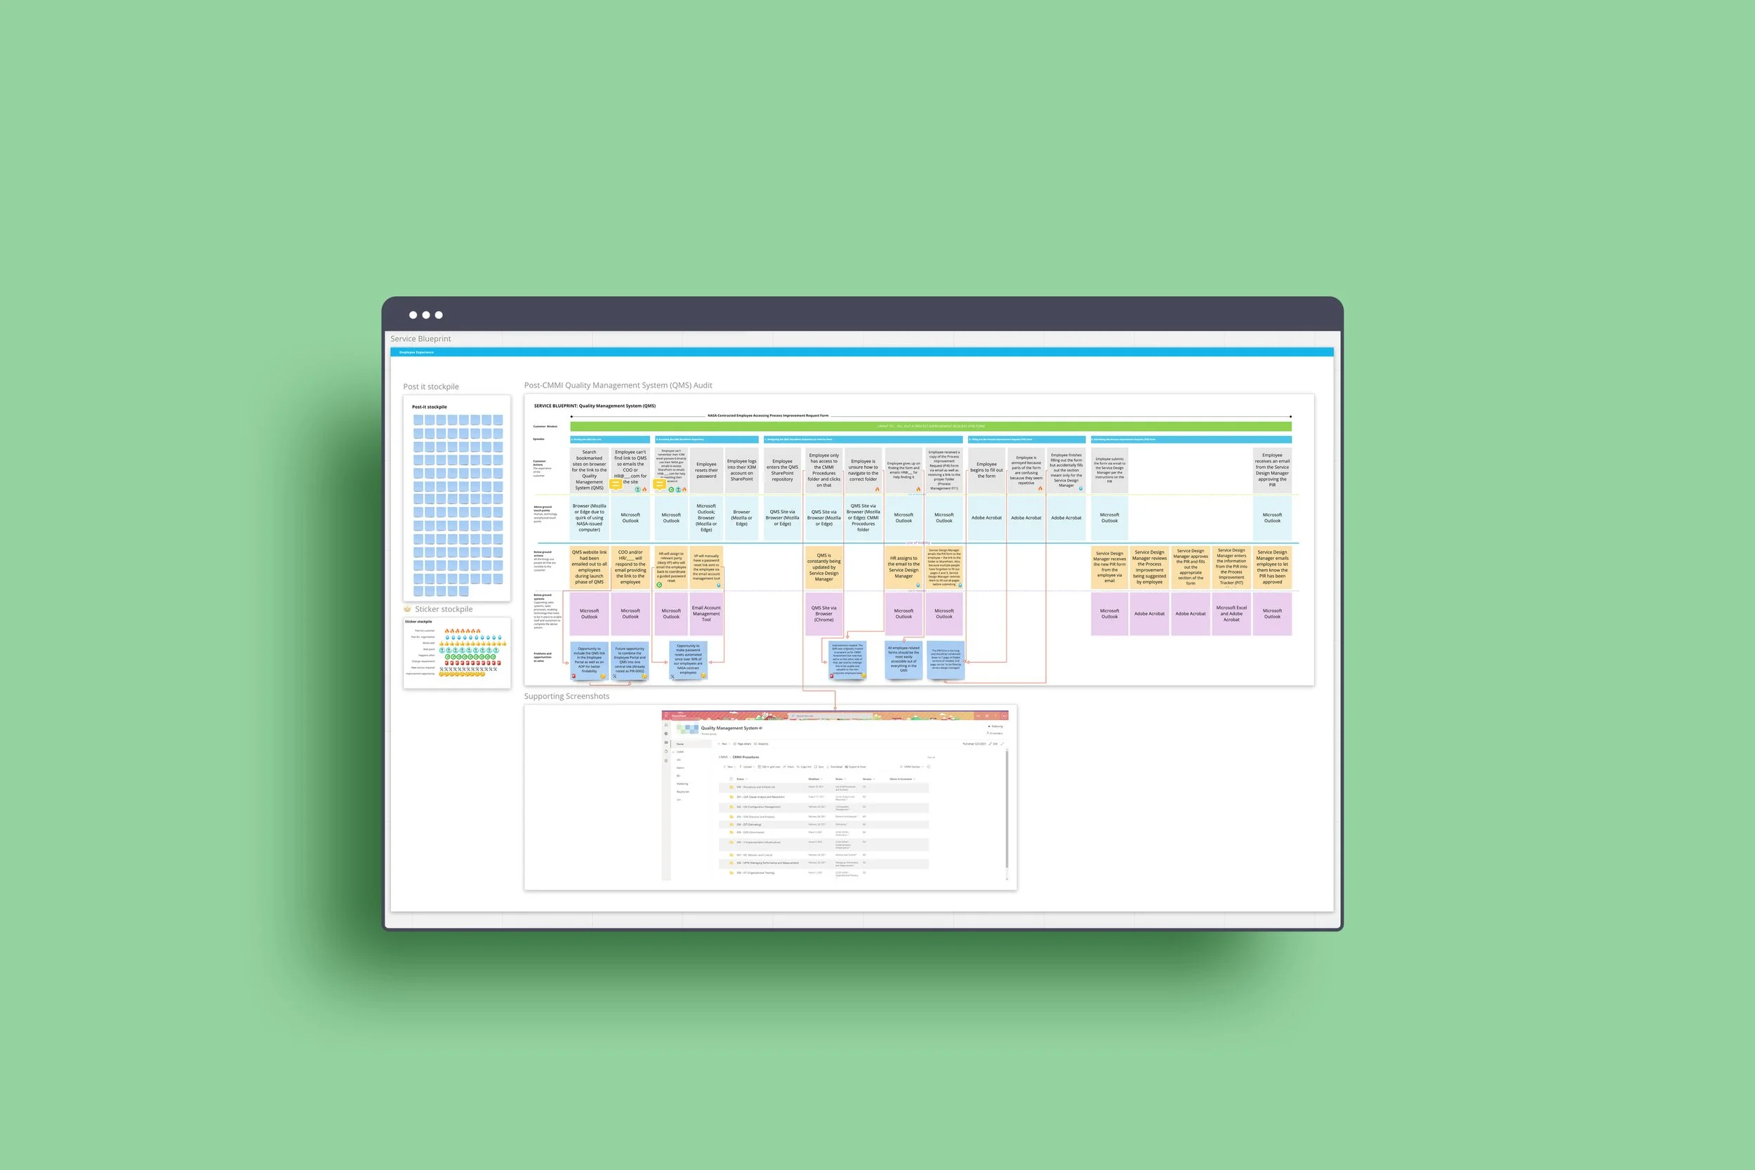Click the emoji icon beside Sticker stockpile title
Viewport: 1755px width, 1170px height.
pos(407,609)
